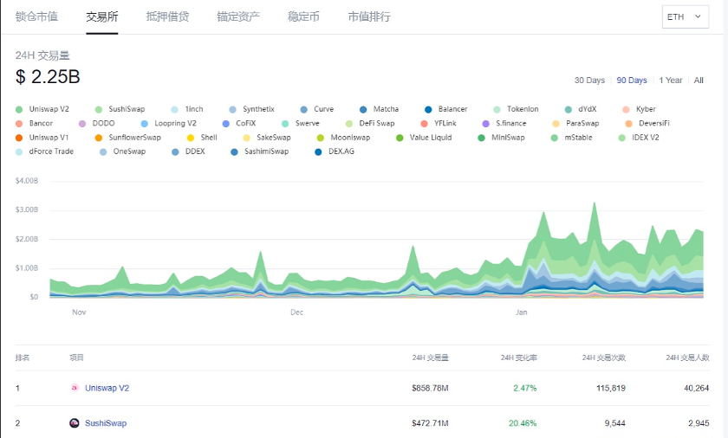Toggle Loopring V2 in the legend
Screen dimensions: 728x438
pyautogui.click(x=168, y=123)
